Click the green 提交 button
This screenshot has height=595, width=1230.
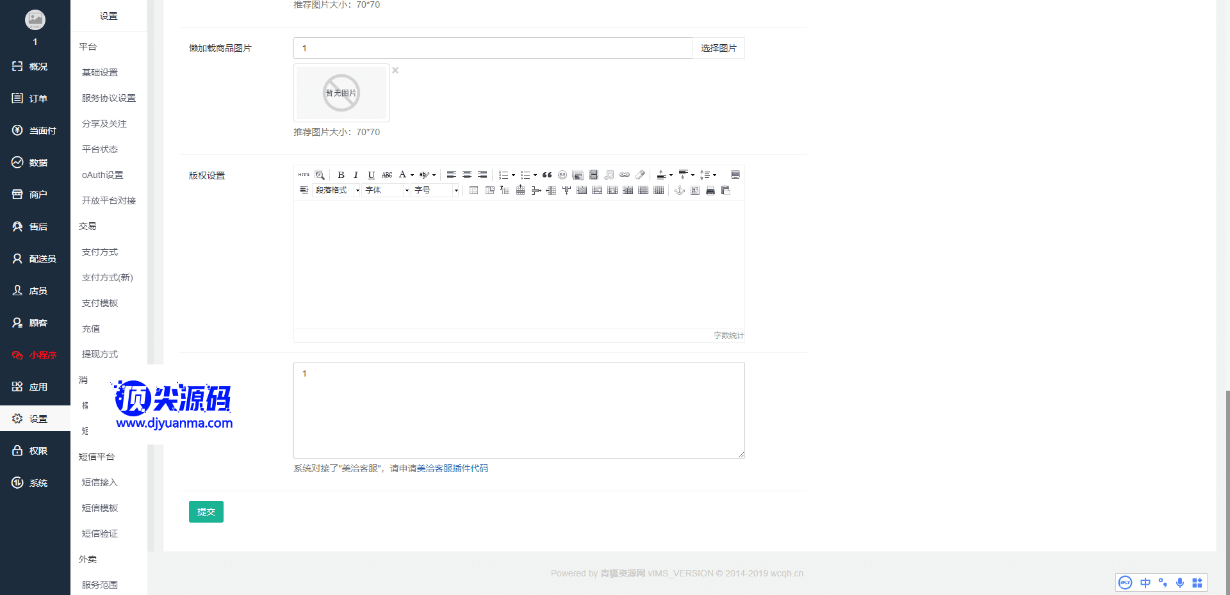point(206,512)
